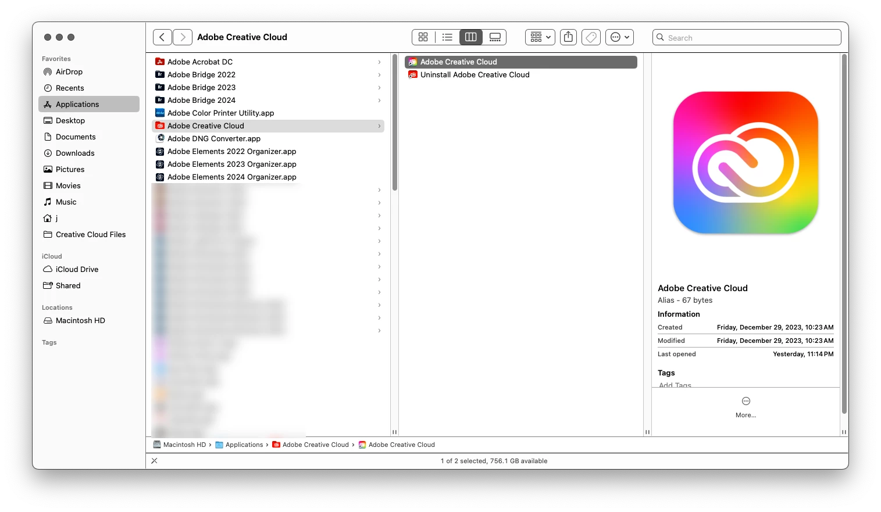Switch to list view
Viewport: 881px width, 512px height.
447,37
